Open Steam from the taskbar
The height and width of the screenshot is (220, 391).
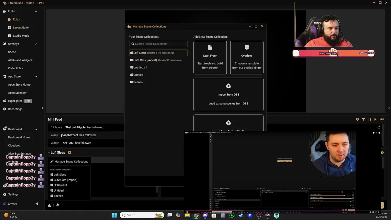(241, 215)
